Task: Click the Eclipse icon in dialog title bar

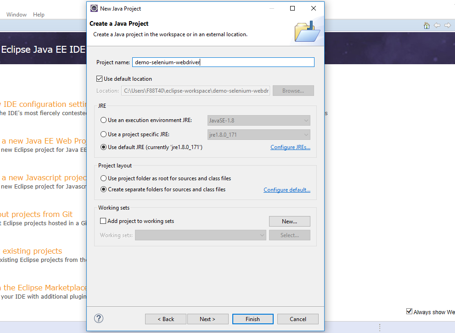Action: pyautogui.click(x=94, y=8)
